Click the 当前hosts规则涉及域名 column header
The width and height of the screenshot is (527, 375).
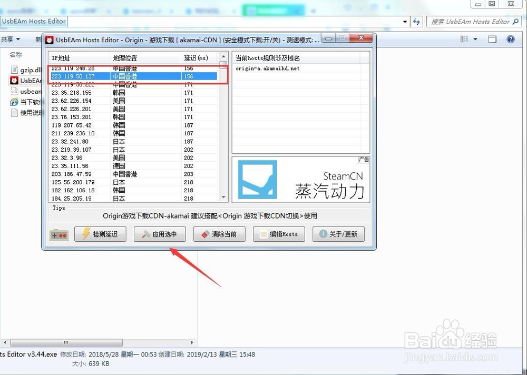[296, 58]
